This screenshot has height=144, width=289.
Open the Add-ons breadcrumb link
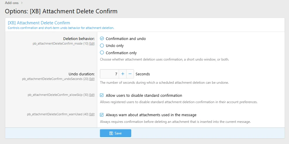[x=12, y=3]
